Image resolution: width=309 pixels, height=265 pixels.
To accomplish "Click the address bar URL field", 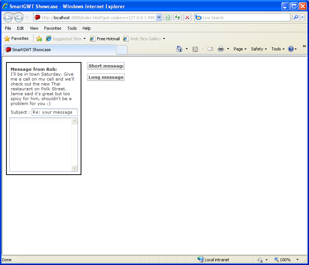I will [x=95, y=18].
